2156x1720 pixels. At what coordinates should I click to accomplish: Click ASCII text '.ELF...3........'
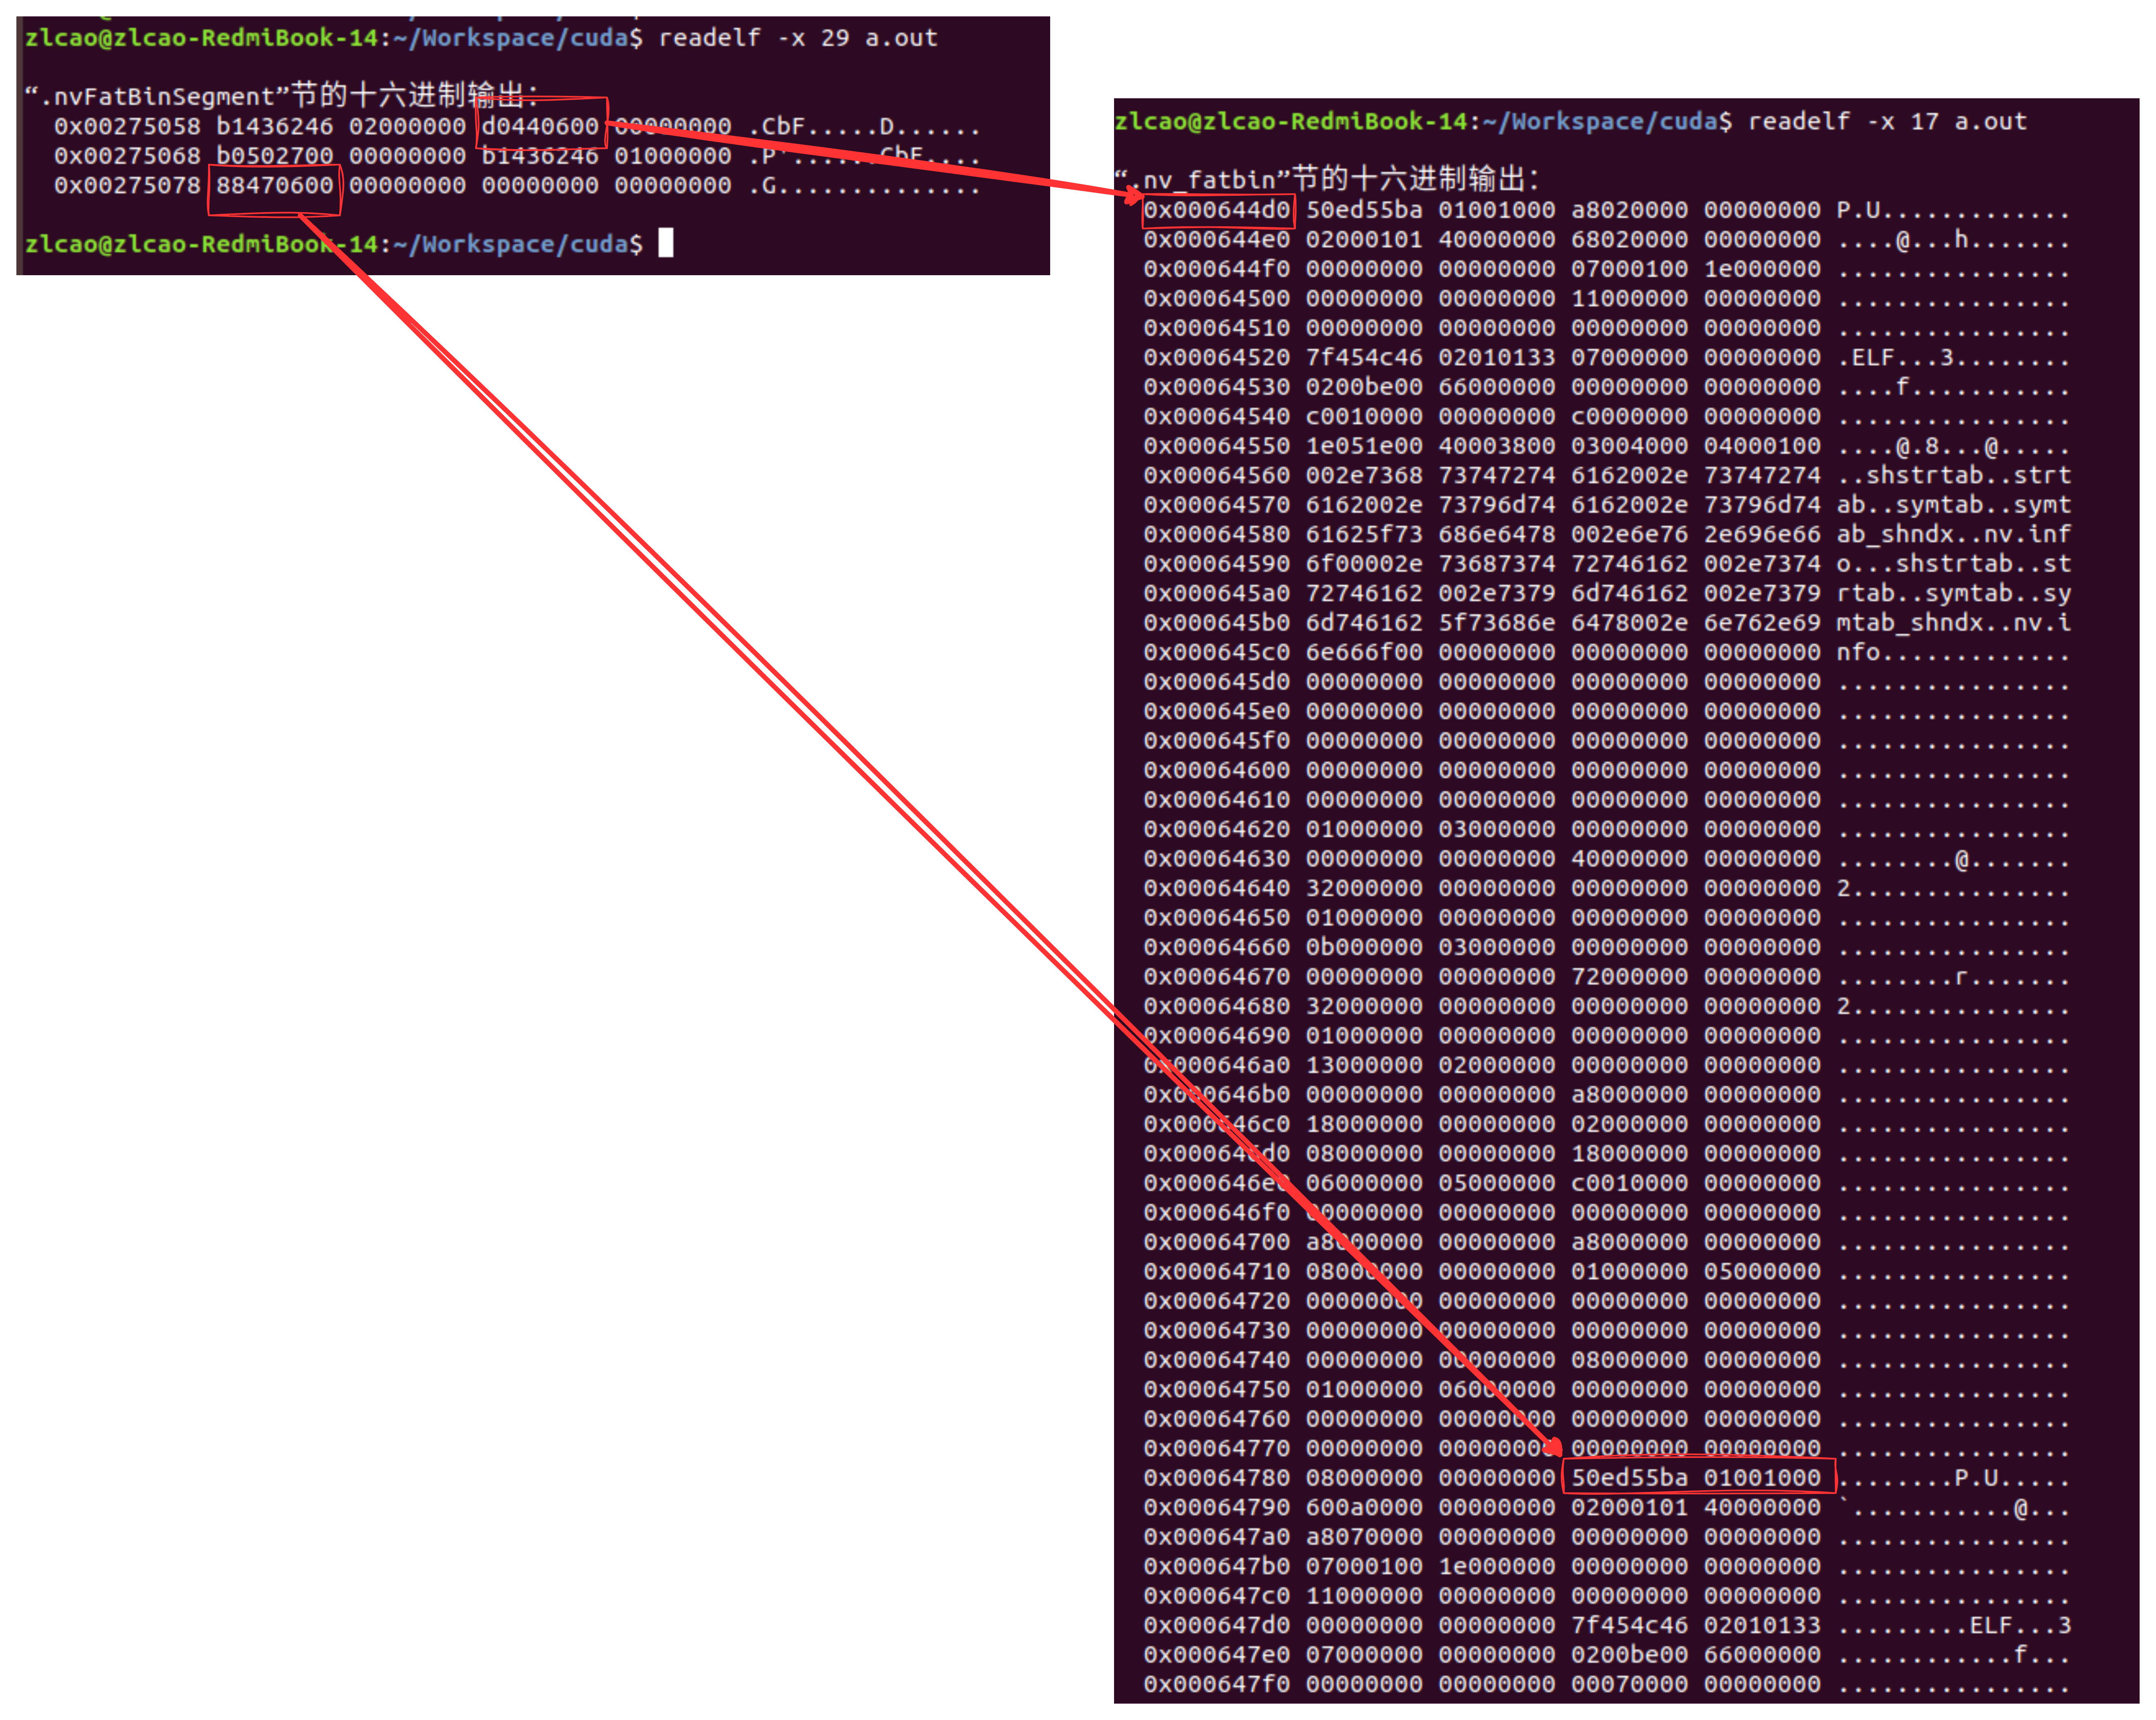coord(1954,357)
